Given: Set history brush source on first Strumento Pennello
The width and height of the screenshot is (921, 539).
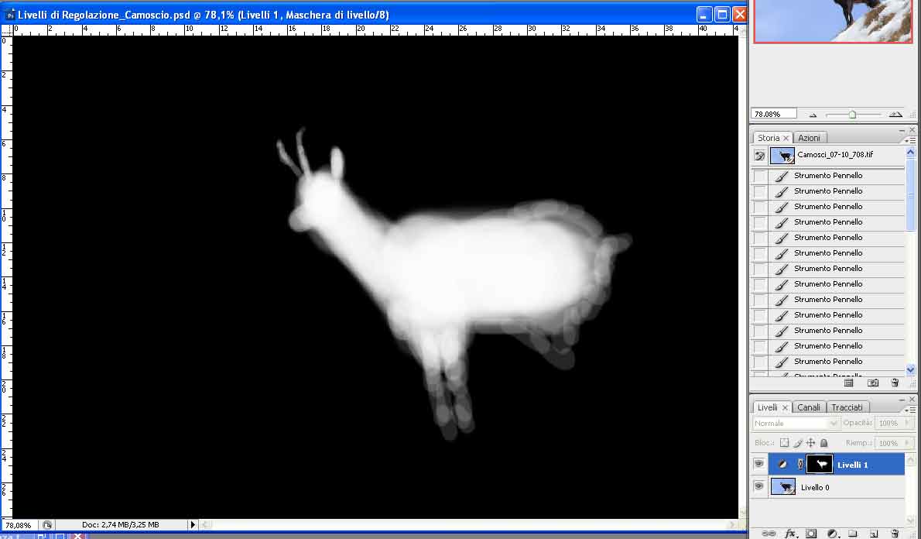Looking at the screenshot, I should coord(760,176).
